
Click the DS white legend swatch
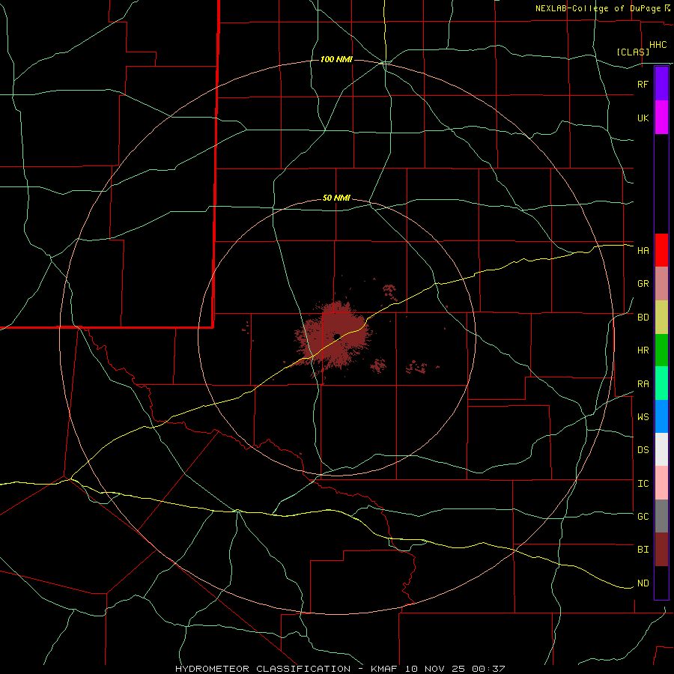click(661, 449)
